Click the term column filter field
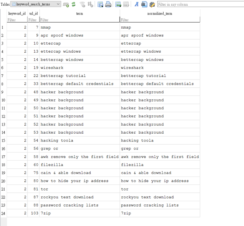The width and height of the screenshot is (244, 226). [x=80, y=20]
